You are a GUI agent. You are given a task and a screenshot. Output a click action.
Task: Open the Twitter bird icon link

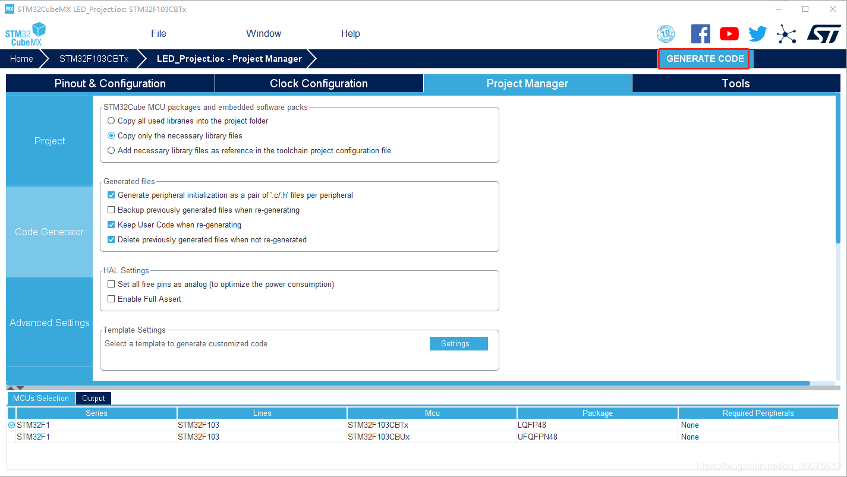758,34
